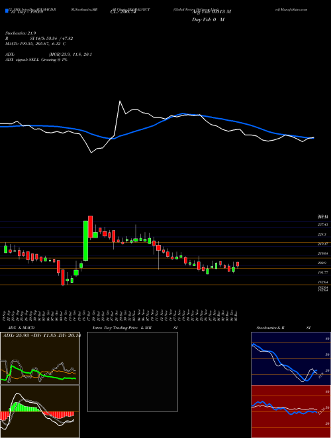Click the MACD histogram panel with green and red bars
Image resolution: width=331 pixels, height=438 pixels.
point(40,411)
